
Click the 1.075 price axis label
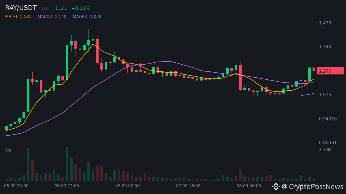point(325,95)
